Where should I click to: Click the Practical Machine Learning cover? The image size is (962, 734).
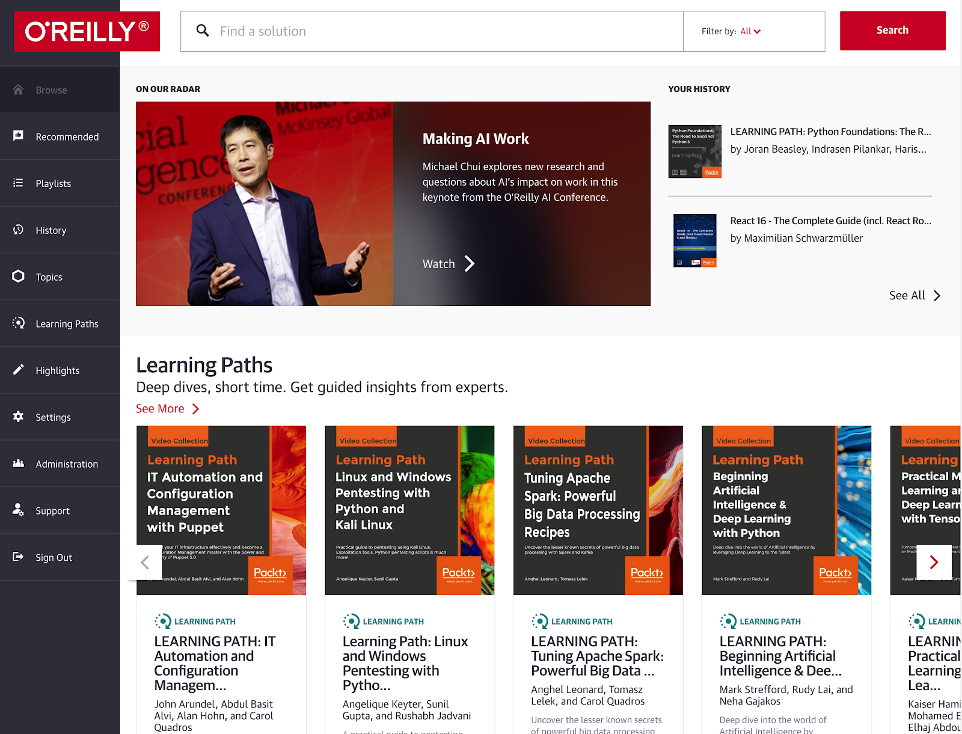pyautogui.click(x=925, y=510)
